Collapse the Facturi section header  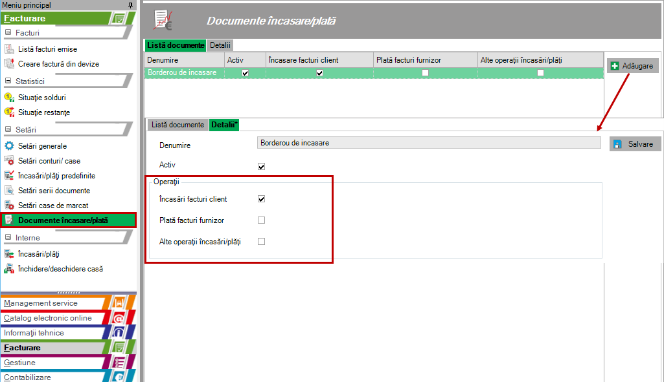[8, 32]
